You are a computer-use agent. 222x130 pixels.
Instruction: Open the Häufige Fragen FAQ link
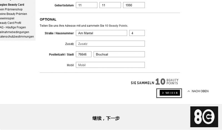13,27
